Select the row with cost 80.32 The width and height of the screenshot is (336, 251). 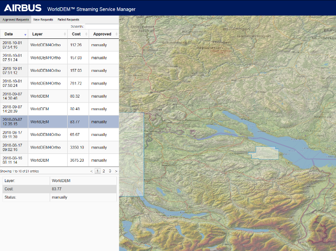tap(59, 96)
